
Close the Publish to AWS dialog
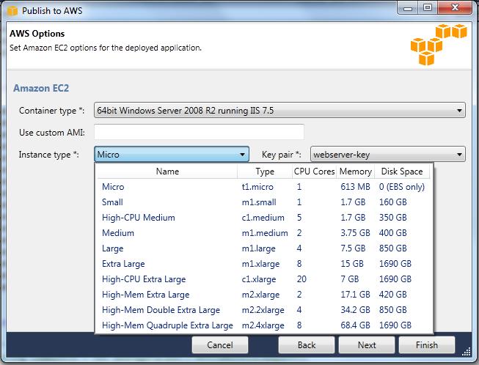coord(455,7)
